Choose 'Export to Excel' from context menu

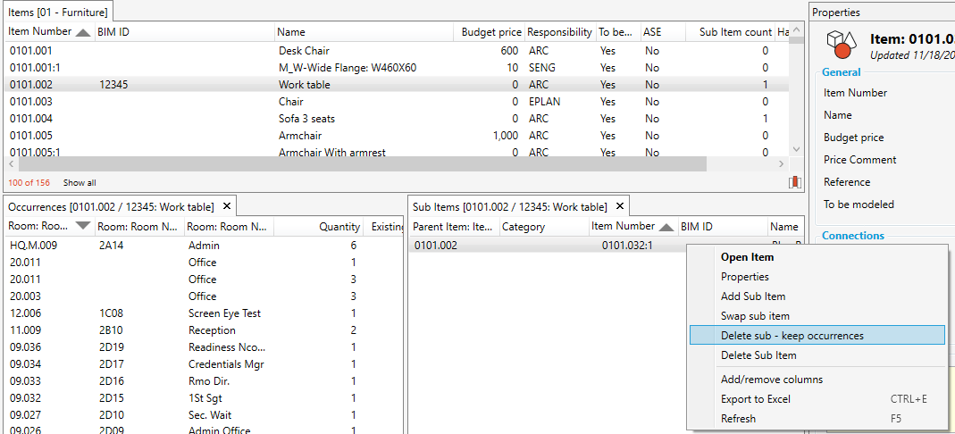(755, 399)
